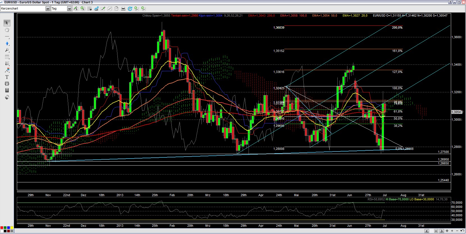Screen dimensions: 466x234
Task: Select the Fibonacci fan tool
Action: [x=7, y=64]
